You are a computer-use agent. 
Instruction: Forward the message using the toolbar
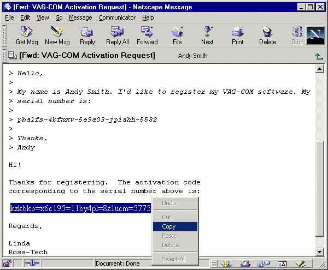tap(147, 35)
